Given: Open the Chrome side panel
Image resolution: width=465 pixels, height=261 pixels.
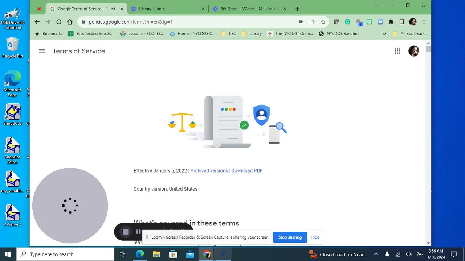Looking at the screenshot, I should click(402, 22).
